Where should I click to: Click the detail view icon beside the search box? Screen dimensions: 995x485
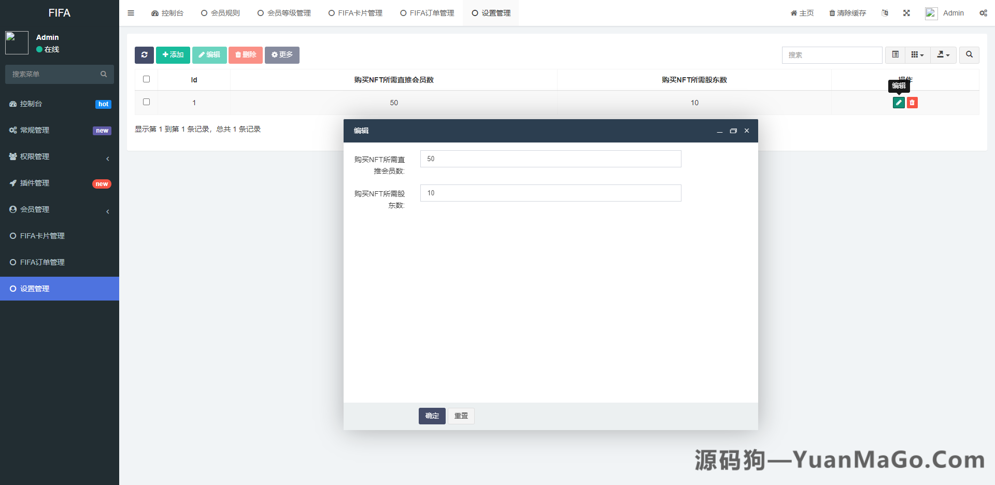(894, 54)
